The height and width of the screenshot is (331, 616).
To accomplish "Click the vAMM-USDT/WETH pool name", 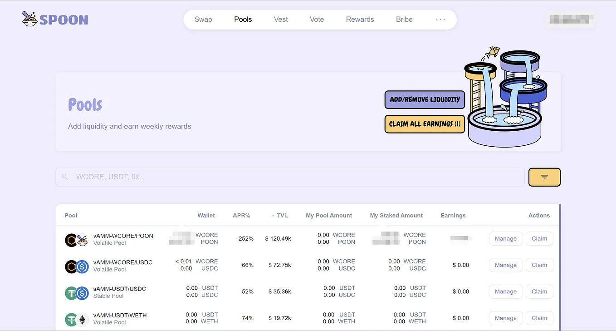I will [x=120, y=315].
